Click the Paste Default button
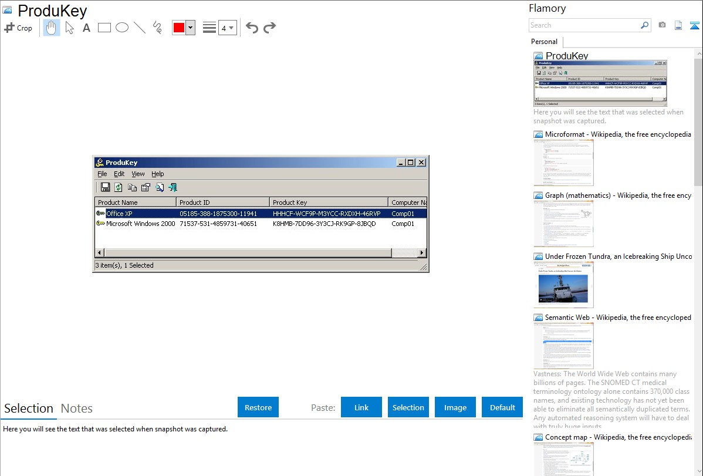Screen dimensions: 703x476 click(x=502, y=407)
